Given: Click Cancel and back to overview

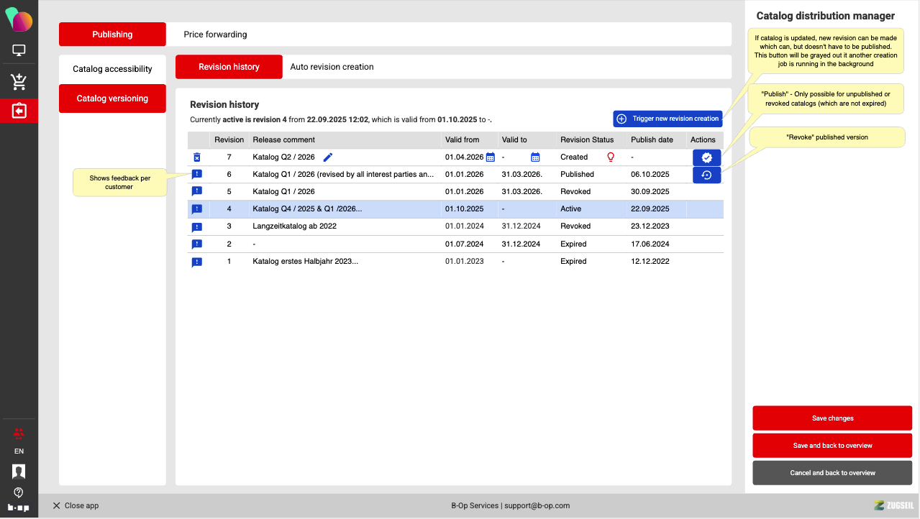Looking at the screenshot, I should [x=832, y=473].
